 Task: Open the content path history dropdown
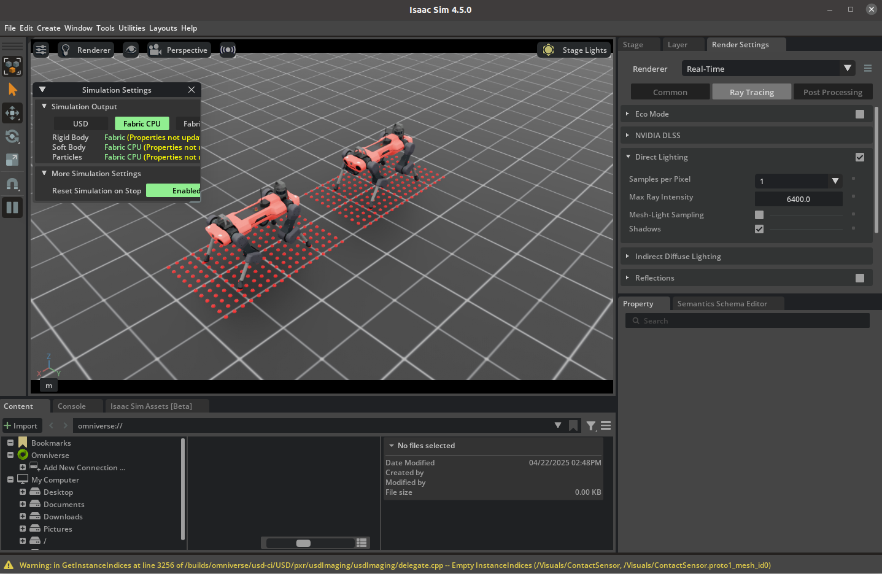tap(558, 425)
